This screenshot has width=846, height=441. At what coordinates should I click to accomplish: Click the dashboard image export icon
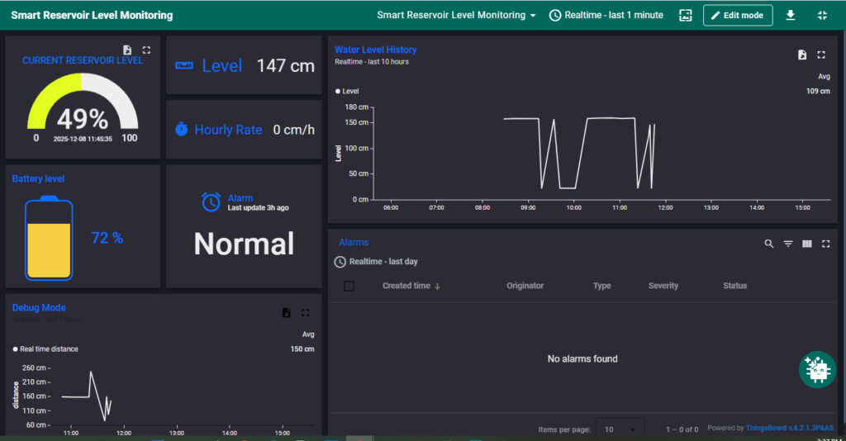(x=685, y=15)
